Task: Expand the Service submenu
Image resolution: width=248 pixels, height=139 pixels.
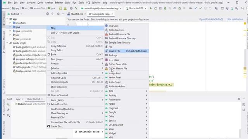Action: 127,121
